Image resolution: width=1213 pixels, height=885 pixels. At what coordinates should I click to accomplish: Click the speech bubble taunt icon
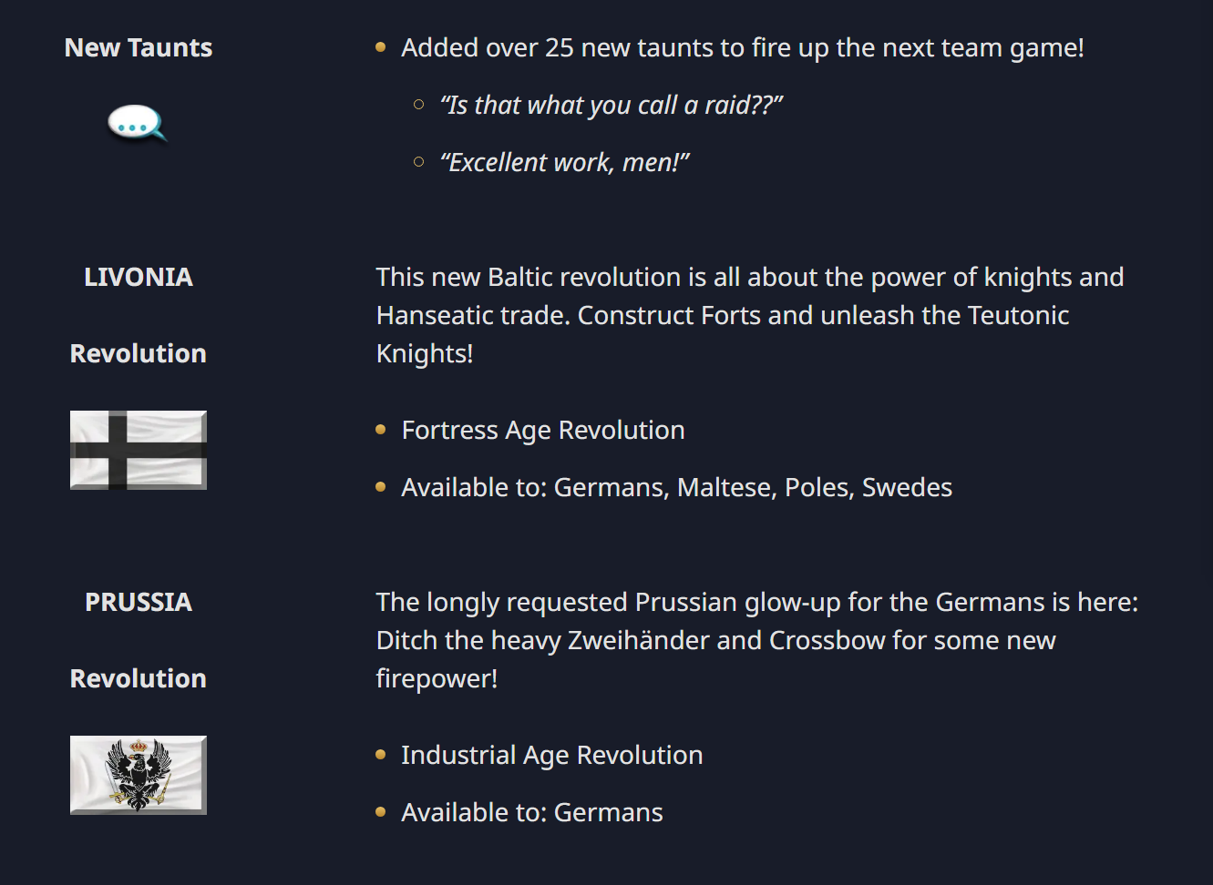point(138,124)
